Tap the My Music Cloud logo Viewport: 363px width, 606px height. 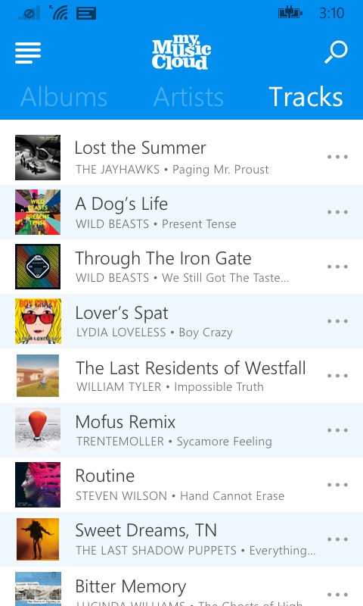tap(181, 52)
